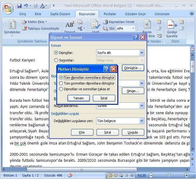Screen dimensions: 196x179
Task: Expand the Metin Ekle dropdown arrow
Action: coord(46,22)
